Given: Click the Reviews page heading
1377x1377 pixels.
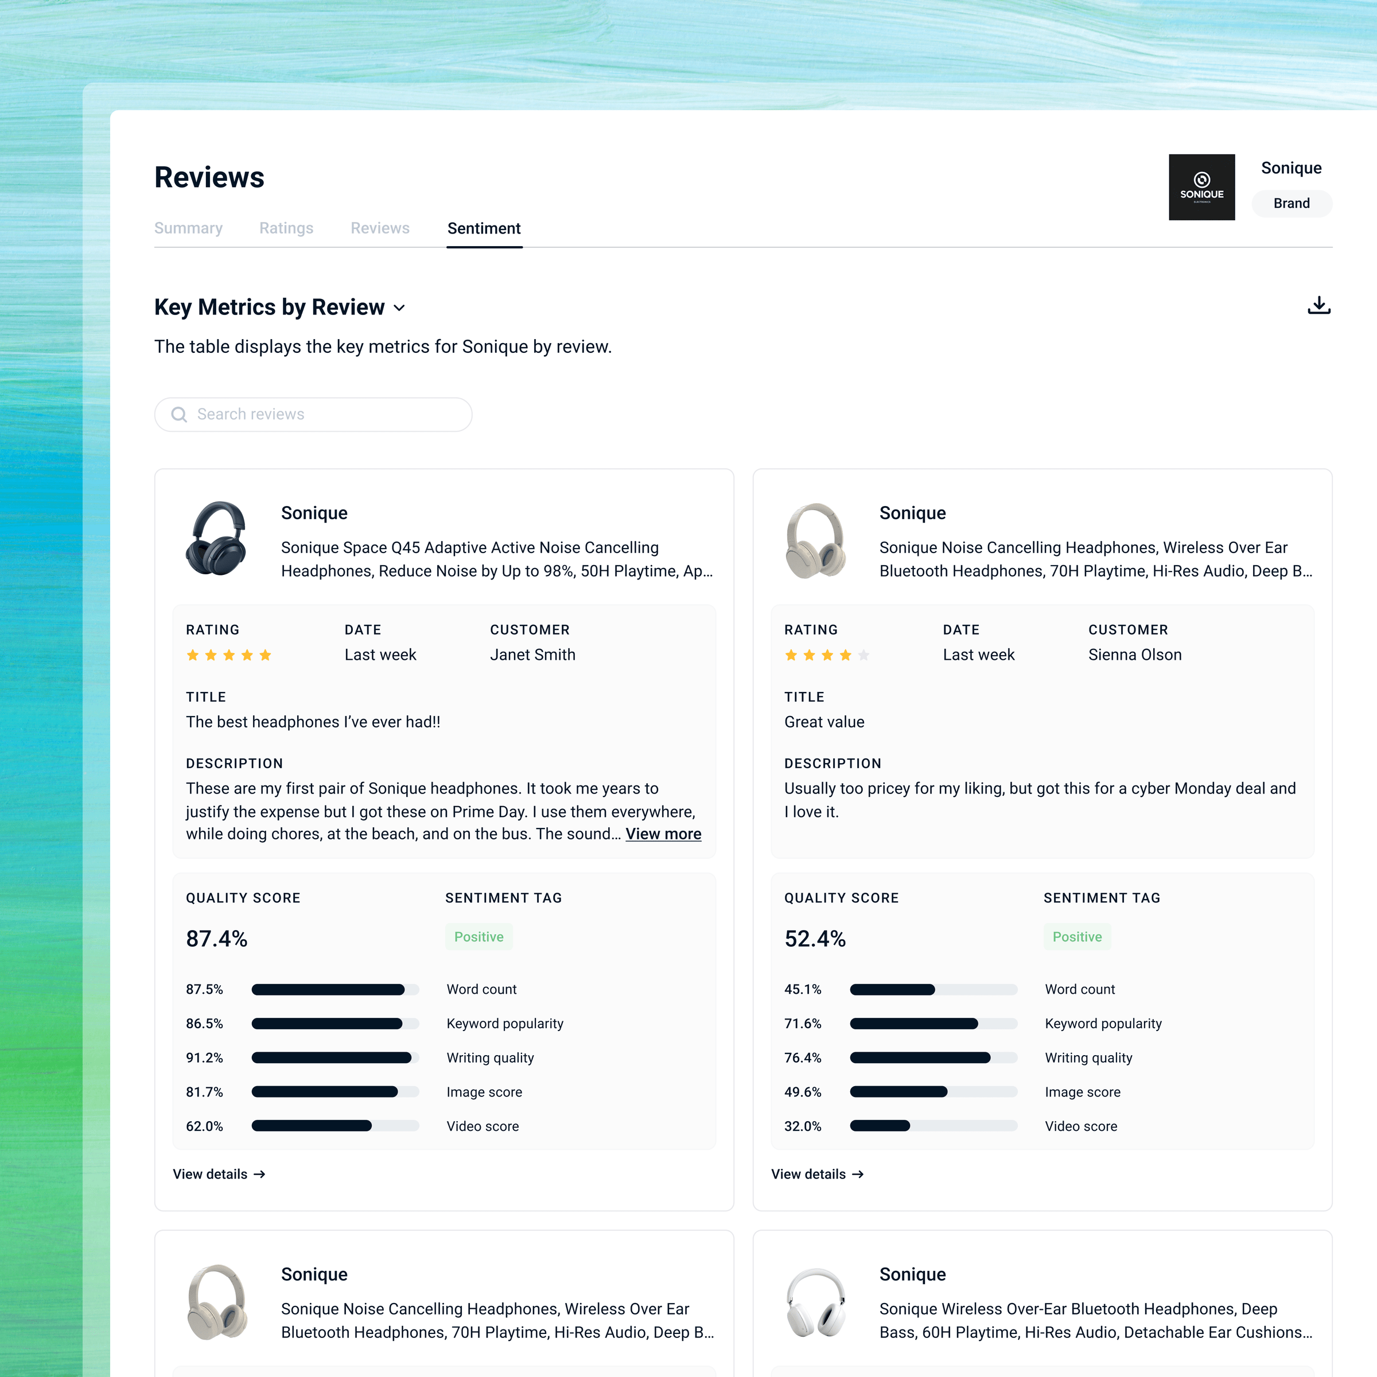Looking at the screenshot, I should click(x=209, y=177).
